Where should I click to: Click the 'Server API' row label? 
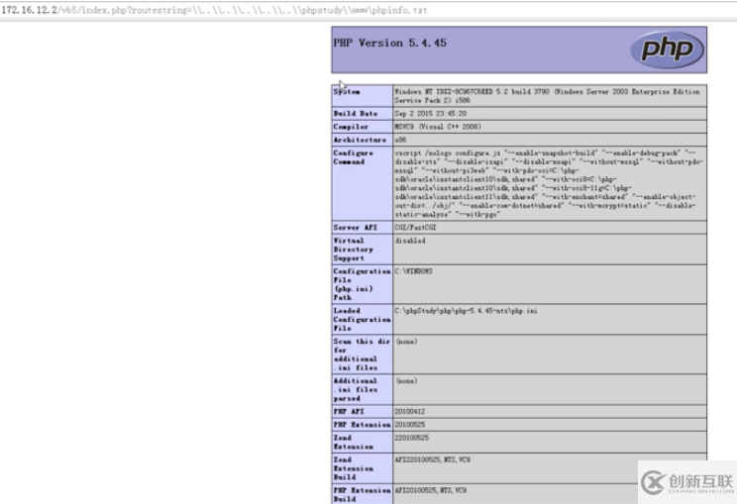pos(356,228)
